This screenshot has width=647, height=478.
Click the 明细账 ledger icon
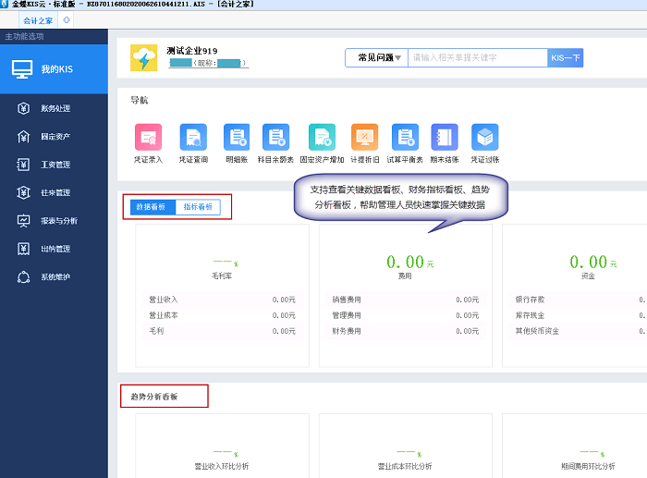coord(236,138)
